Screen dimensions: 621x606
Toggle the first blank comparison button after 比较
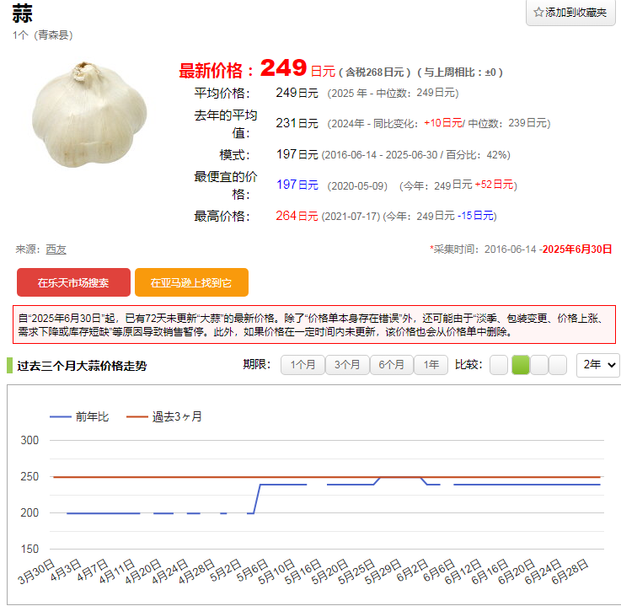tap(499, 365)
